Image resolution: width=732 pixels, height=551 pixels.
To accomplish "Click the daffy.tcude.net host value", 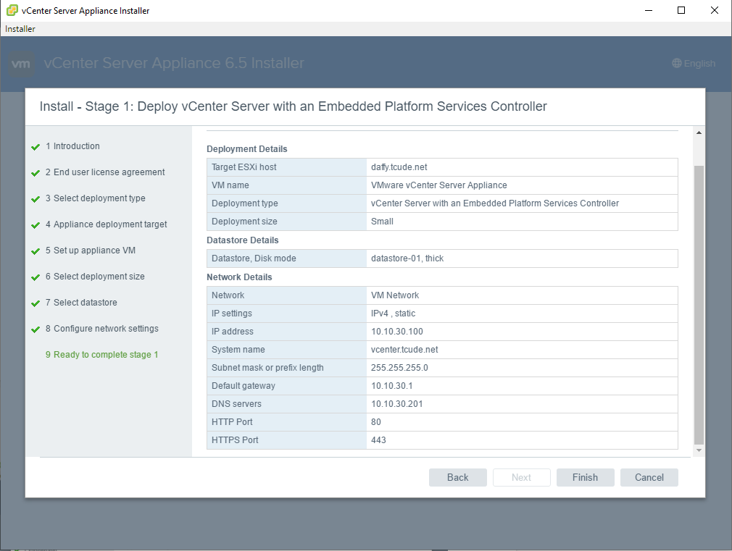I will pos(399,167).
